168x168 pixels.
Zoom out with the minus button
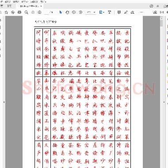coord(74,12)
